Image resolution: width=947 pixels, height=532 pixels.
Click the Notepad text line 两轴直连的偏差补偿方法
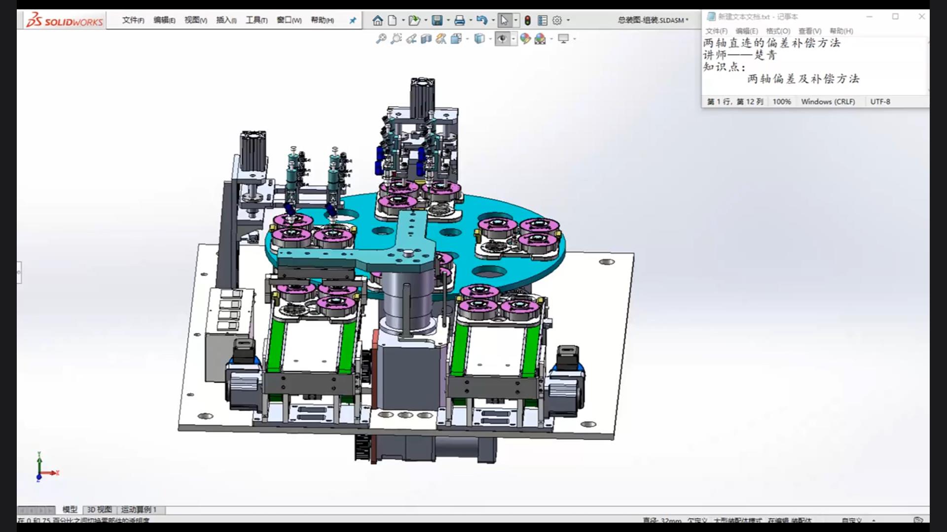pos(772,43)
